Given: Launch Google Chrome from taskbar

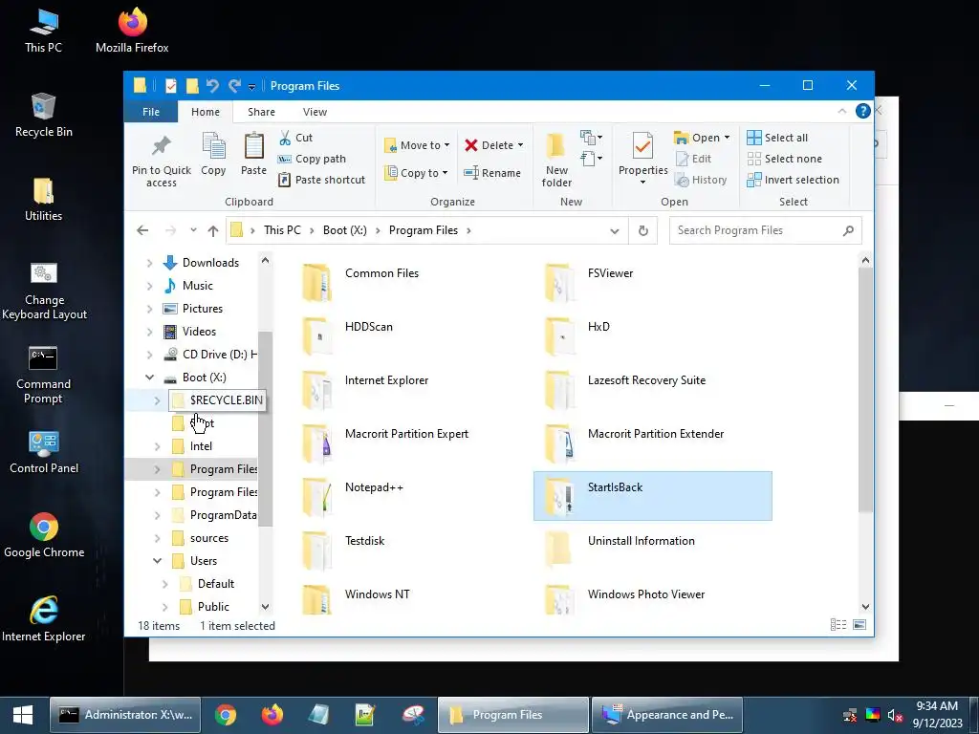Looking at the screenshot, I should (226, 715).
